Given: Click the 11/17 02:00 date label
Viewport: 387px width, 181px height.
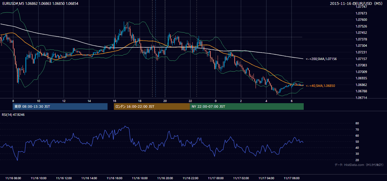Looking at the screenshot, I should 241,178.
